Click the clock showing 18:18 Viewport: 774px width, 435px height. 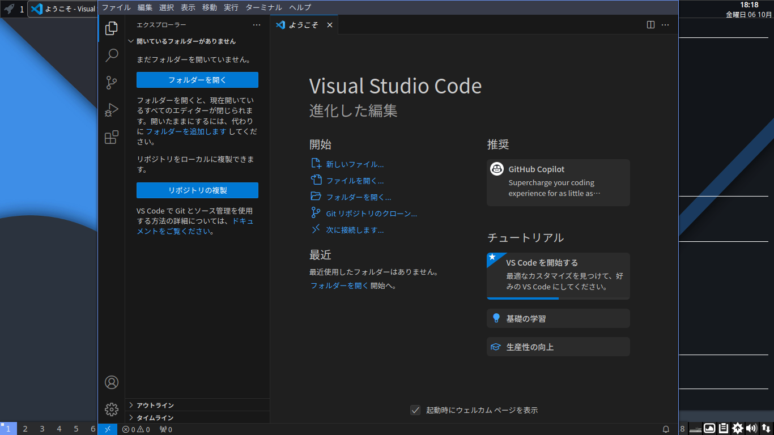point(749,5)
